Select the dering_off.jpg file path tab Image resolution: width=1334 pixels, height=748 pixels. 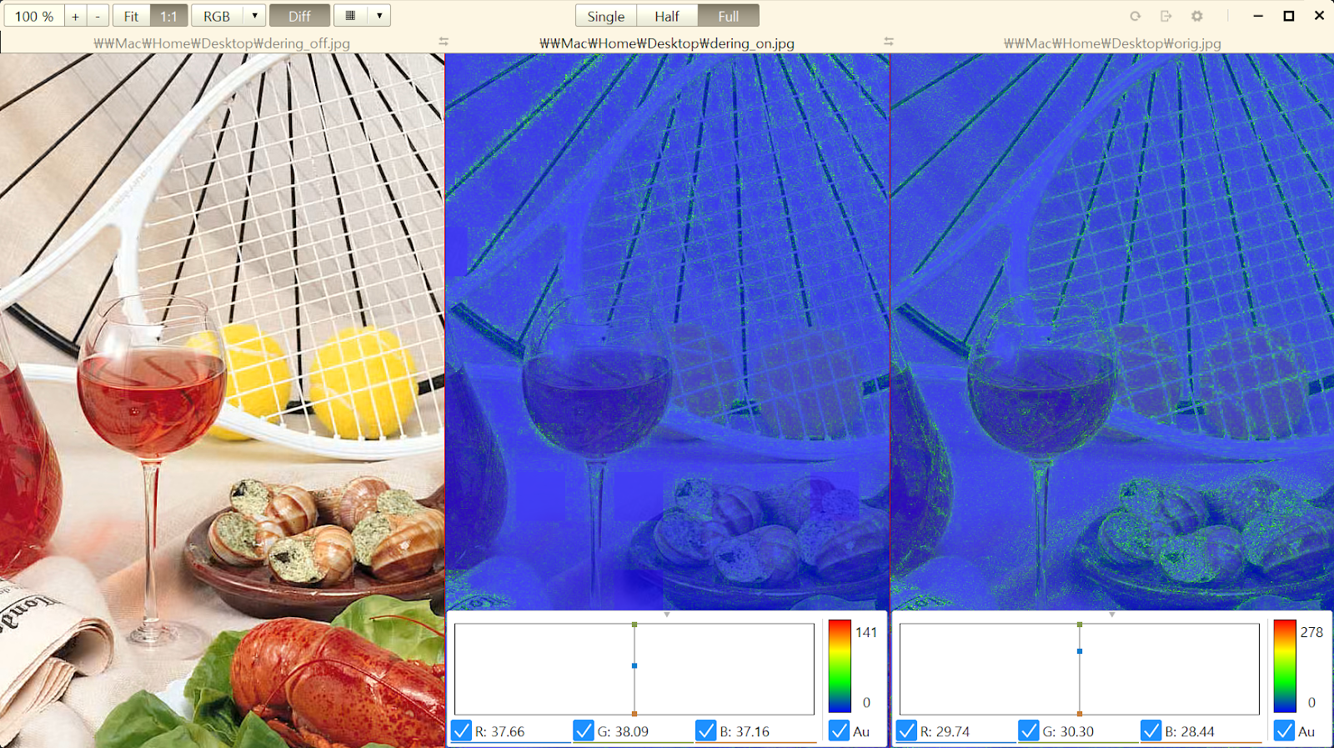click(222, 43)
